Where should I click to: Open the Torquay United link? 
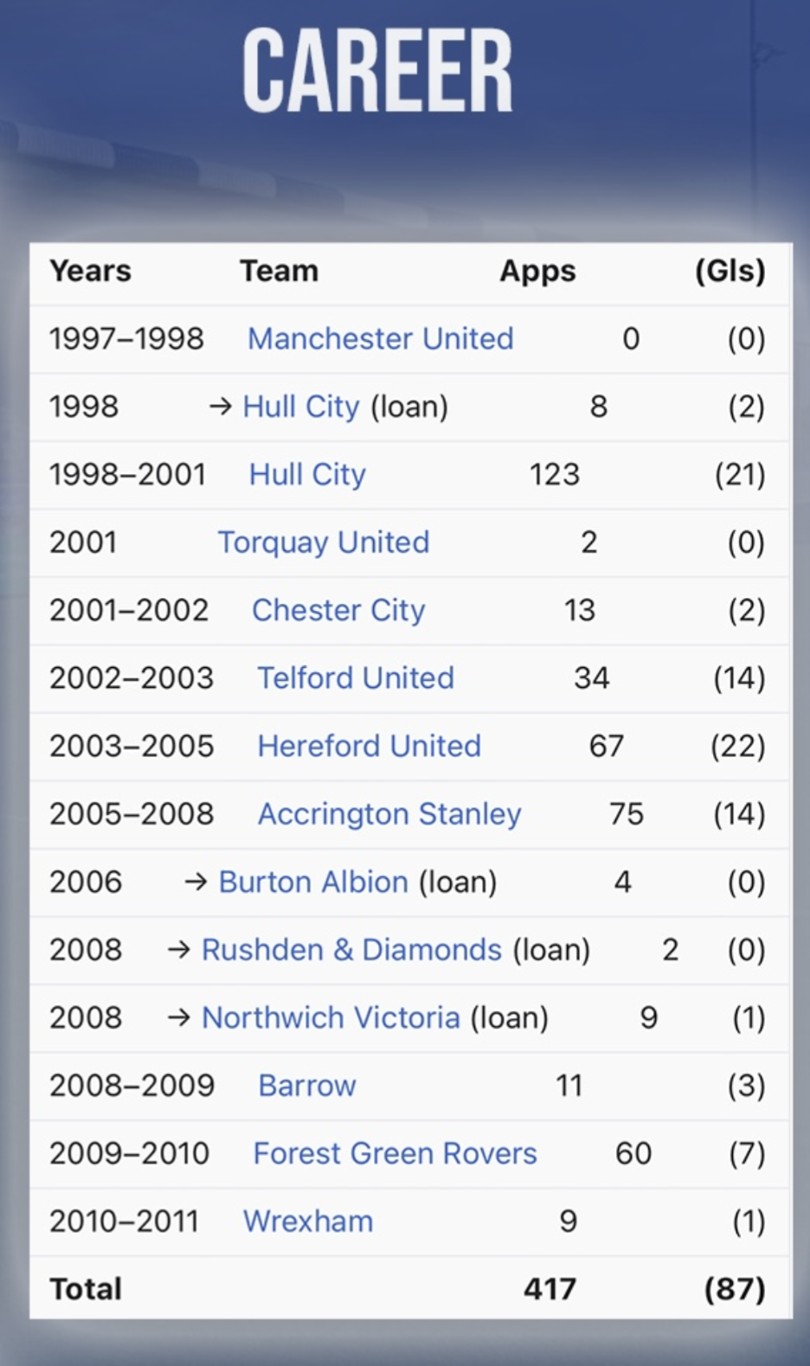pos(324,542)
